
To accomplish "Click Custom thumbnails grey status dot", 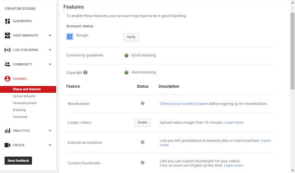I will (x=142, y=162).
